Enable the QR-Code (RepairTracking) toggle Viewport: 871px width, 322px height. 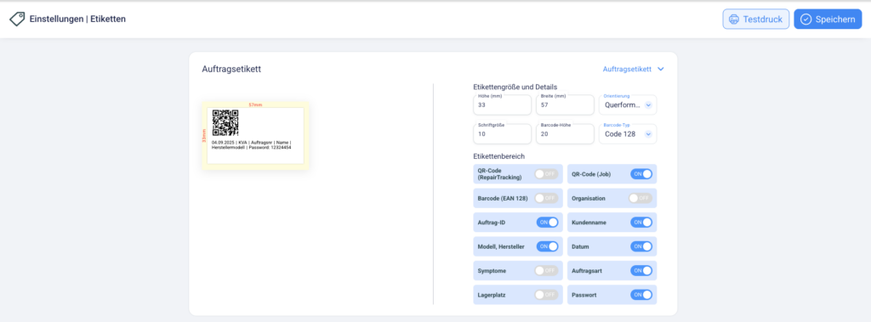coord(547,174)
